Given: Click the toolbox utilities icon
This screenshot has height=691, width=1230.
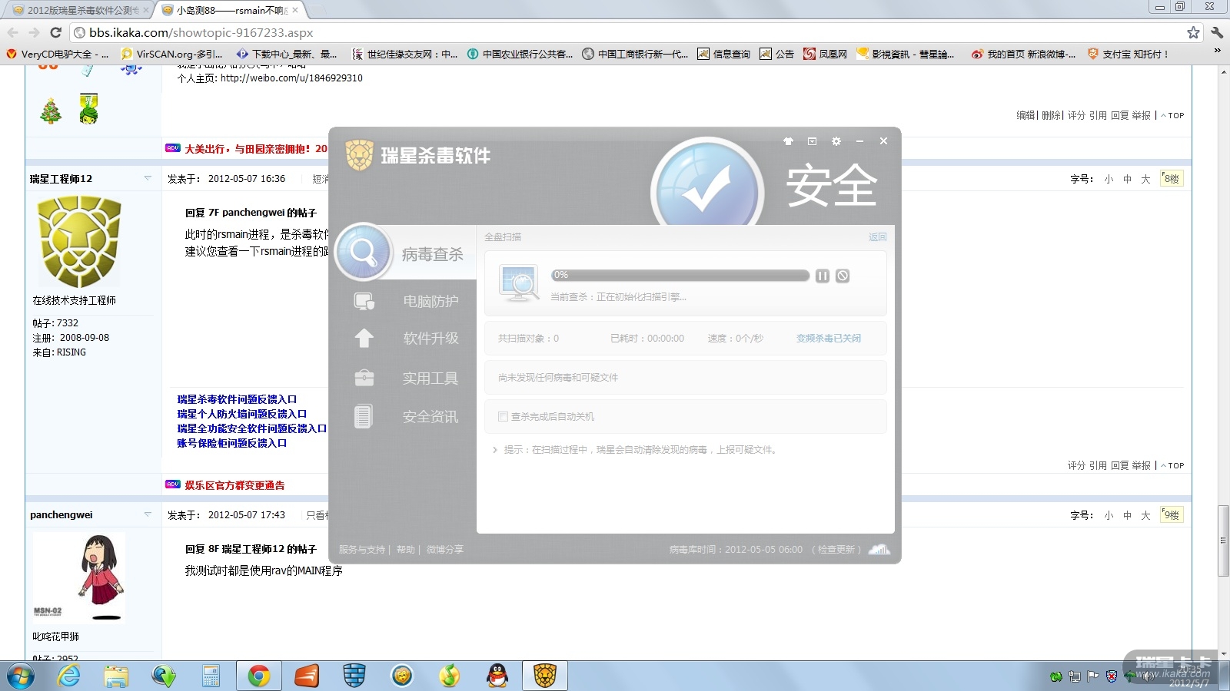Looking at the screenshot, I should (x=364, y=378).
